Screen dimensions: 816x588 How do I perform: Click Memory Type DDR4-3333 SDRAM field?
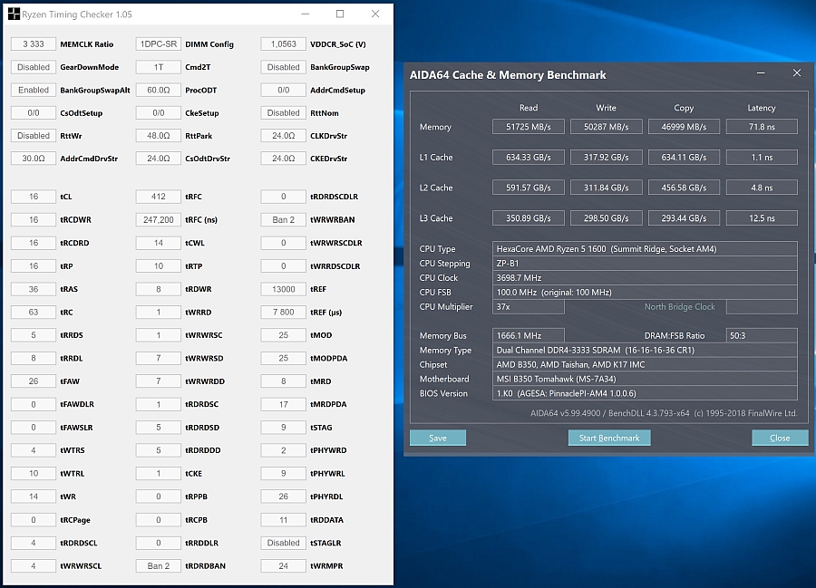click(x=645, y=350)
